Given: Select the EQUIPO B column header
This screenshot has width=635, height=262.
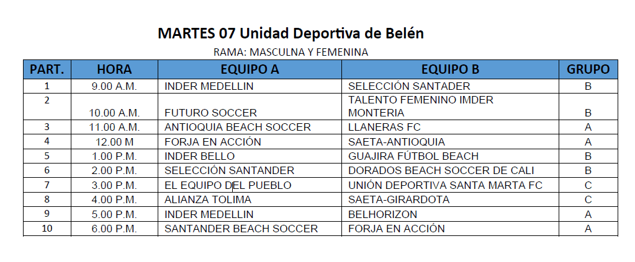Looking at the screenshot, I should coord(450,69).
